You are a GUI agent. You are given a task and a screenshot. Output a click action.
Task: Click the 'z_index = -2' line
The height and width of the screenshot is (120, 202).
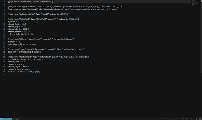coord(14,22)
